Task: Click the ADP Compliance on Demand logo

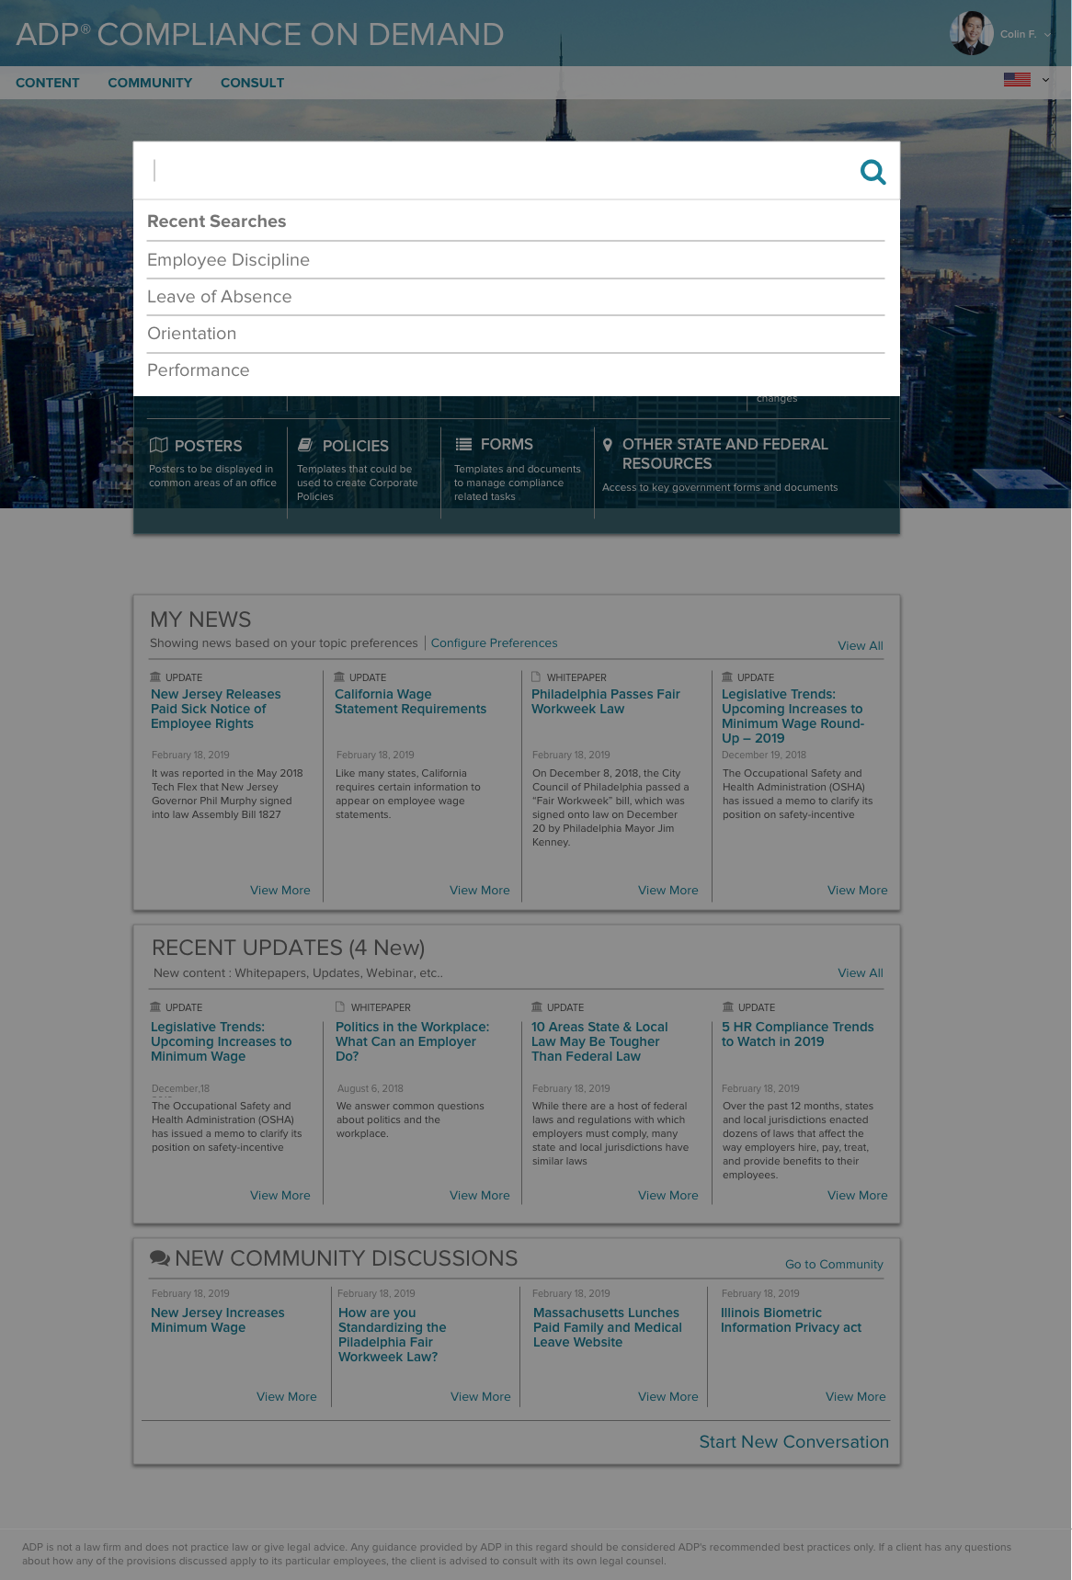Action: coord(260,34)
